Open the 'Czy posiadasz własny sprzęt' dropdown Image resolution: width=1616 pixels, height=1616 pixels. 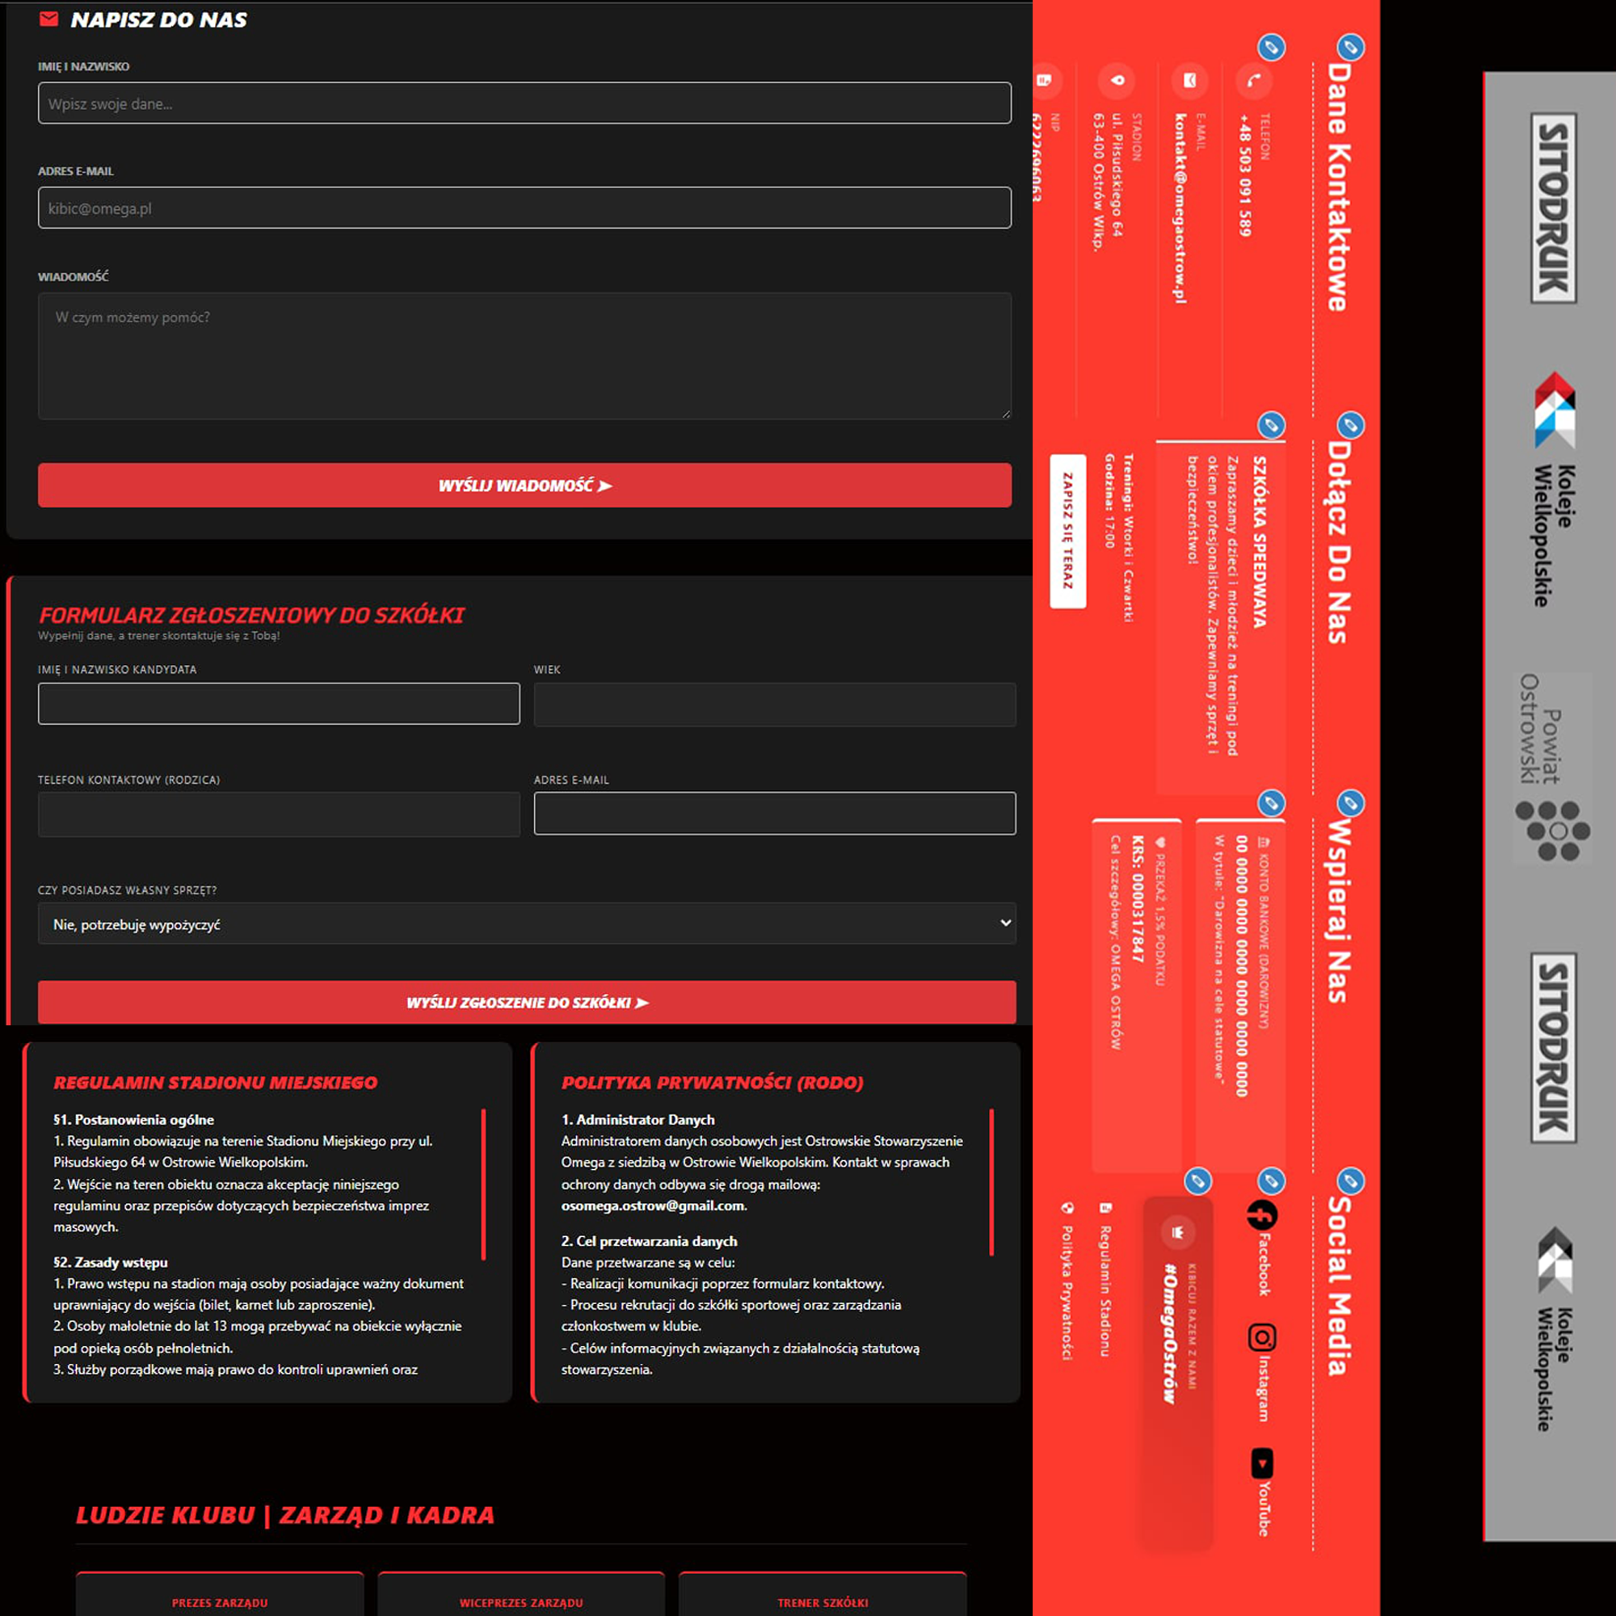coord(526,924)
